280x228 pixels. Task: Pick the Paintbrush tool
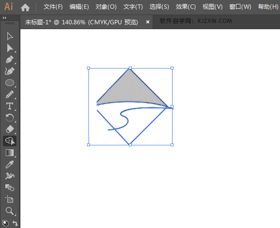point(10,94)
